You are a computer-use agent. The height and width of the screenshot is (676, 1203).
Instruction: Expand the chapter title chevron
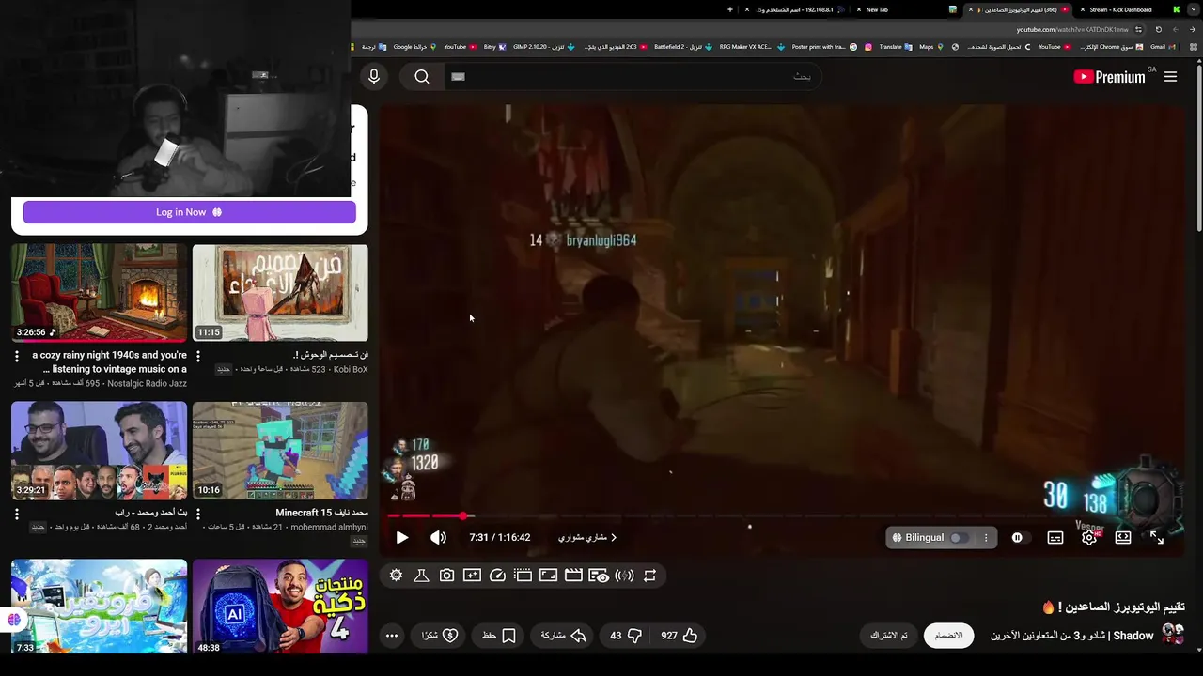[614, 538]
